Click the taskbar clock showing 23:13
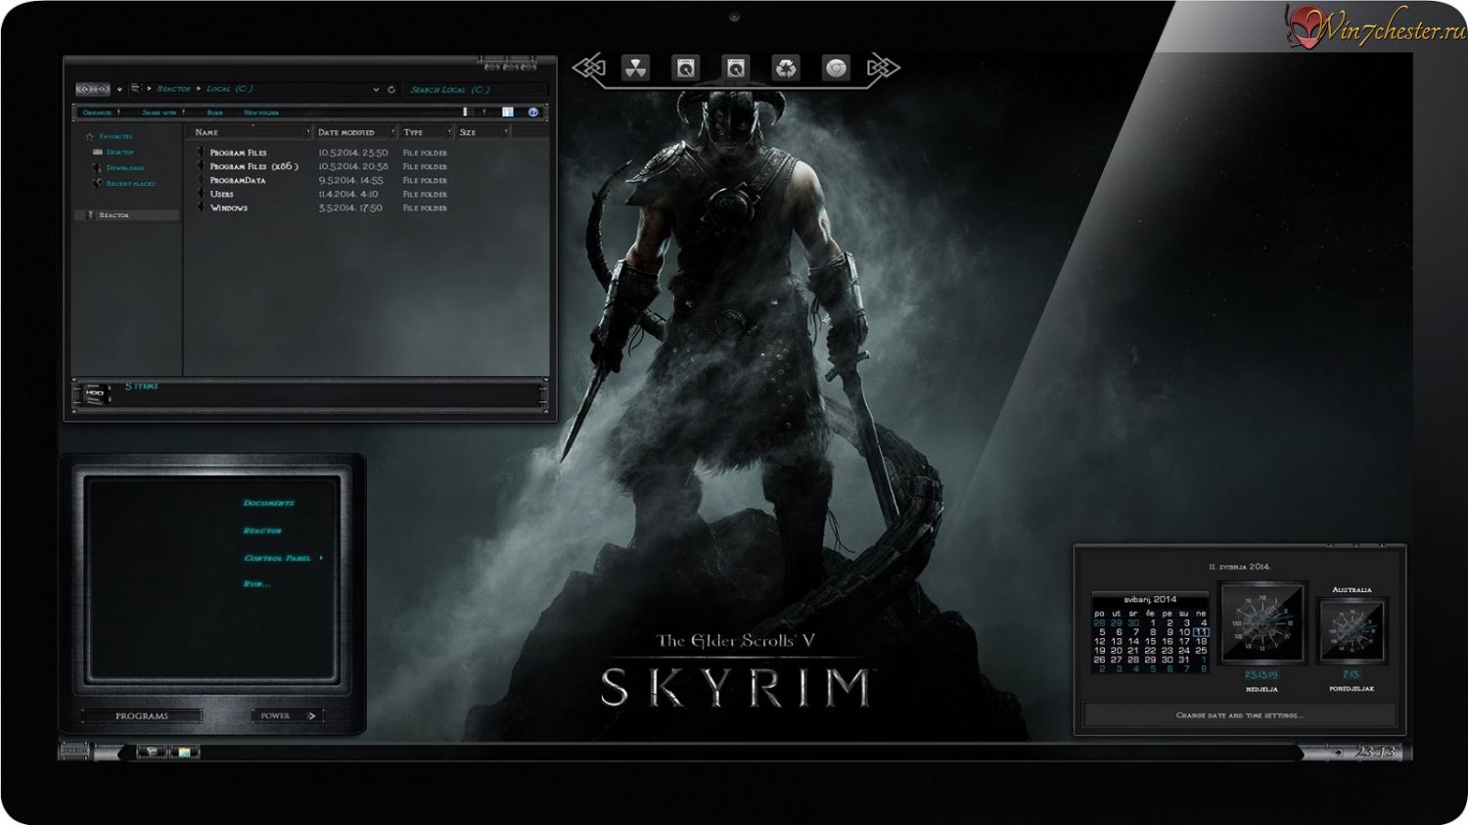 (x=1375, y=752)
